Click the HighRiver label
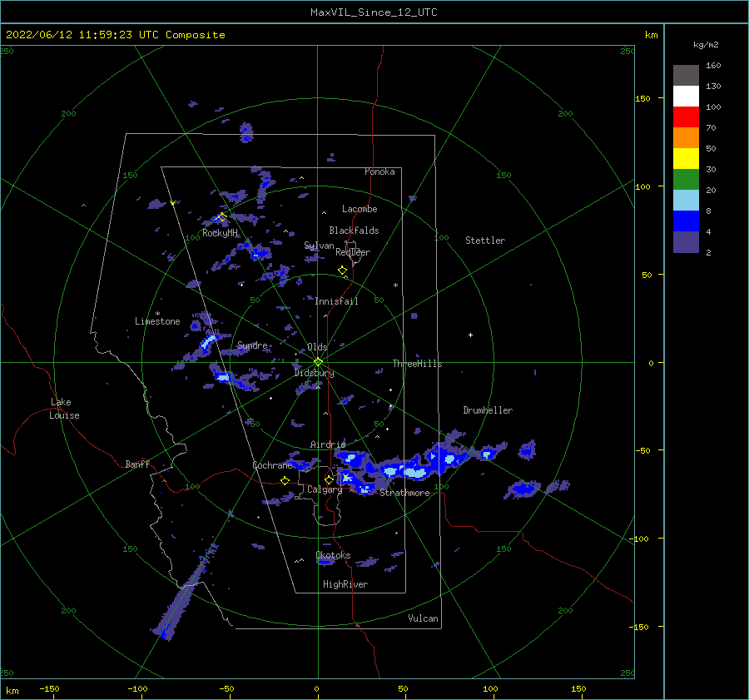This screenshot has height=700, width=749. tap(345, 584)
